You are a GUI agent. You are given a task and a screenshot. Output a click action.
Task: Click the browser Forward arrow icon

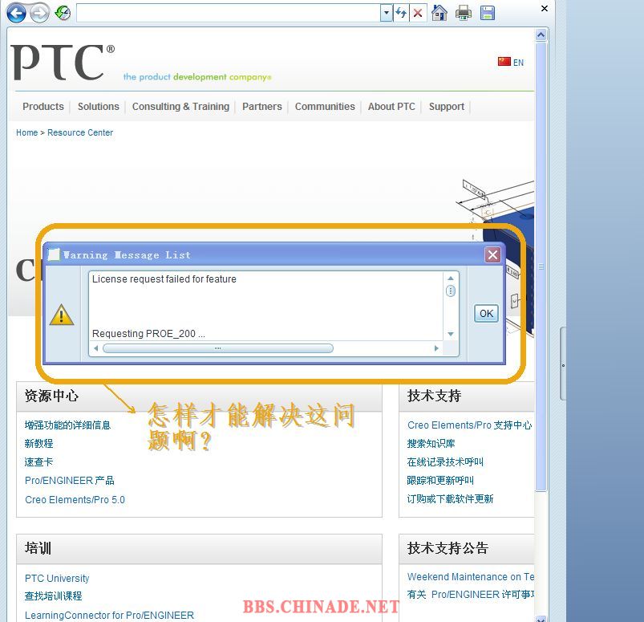(40, 13)
